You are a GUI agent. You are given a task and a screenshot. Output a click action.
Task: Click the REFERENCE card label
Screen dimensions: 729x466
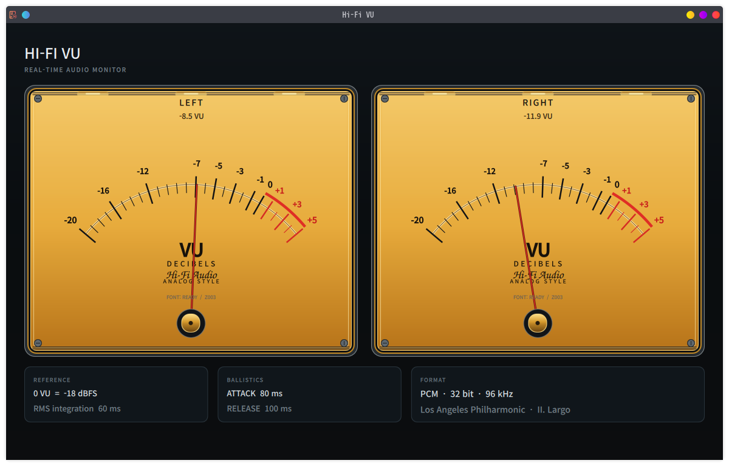pos(52,380)
